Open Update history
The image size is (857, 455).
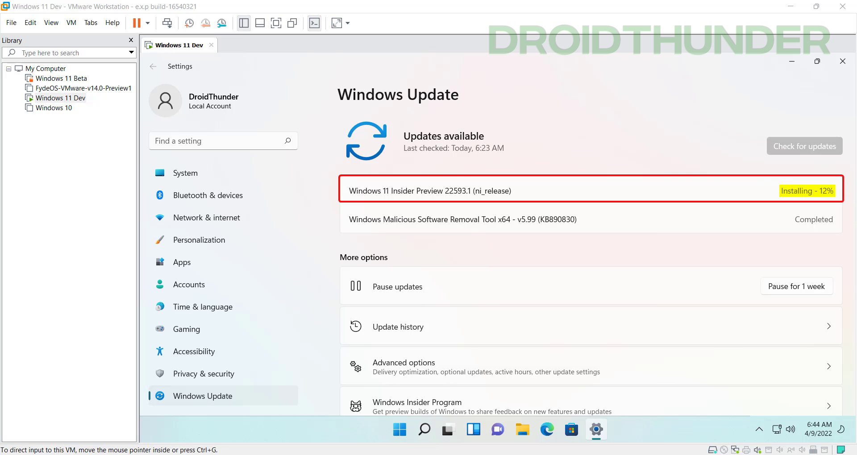tap(591, 327)
